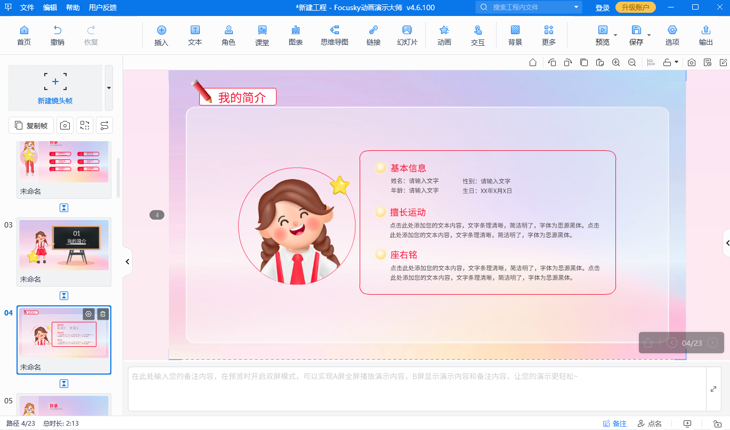This screenshot has height=430, width=730.
Task: Click 登录 to sign in
Action: [x=603, y=8]
